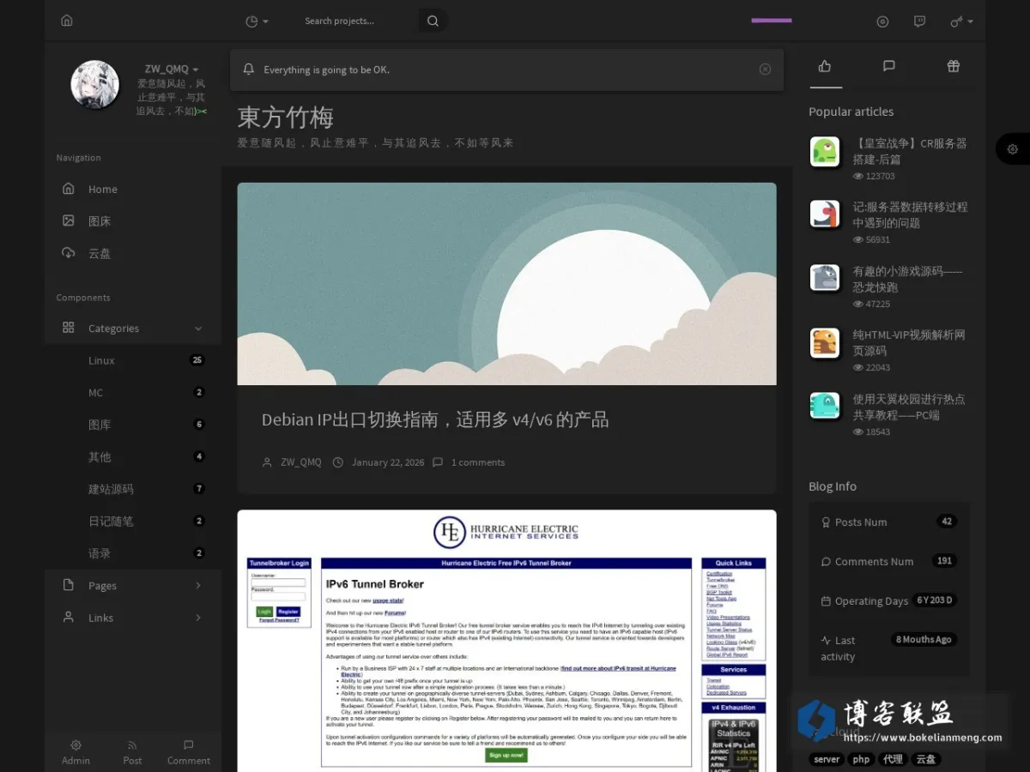Select the 图库 category
This screenshot has width=1030, height=772.
133,425
